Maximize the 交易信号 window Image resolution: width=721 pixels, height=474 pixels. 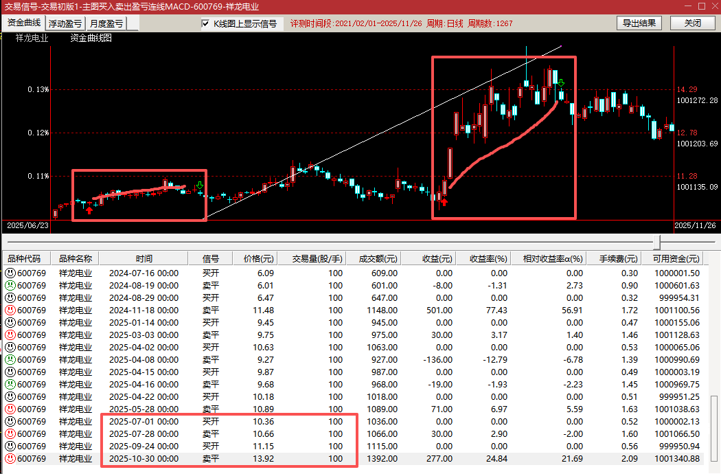(x=702, y=6)
